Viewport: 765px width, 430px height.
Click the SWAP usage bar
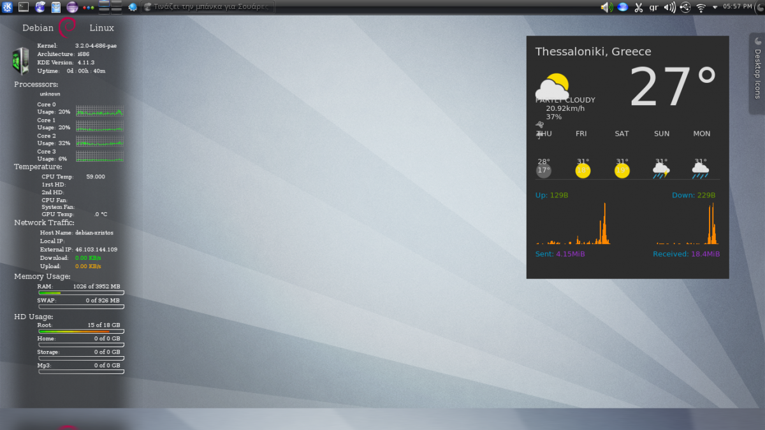[82, 306]
